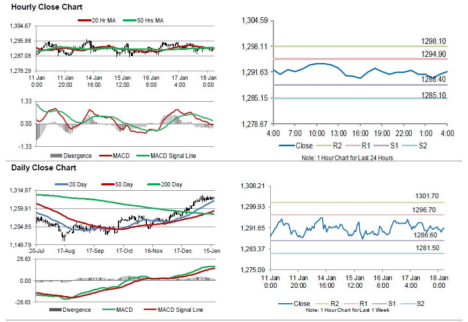Image resolution: width=468 pixels, height=322 pixels.
Task: Select the 50 Day legend label
Action: [124, 184]
